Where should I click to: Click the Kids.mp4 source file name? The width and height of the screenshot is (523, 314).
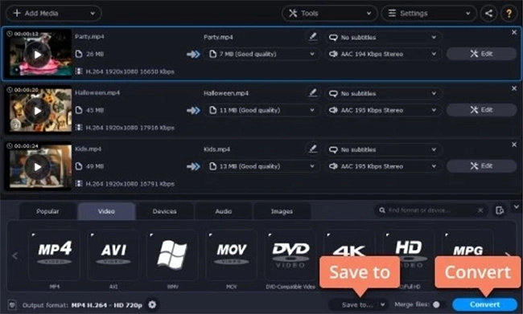(x=88, y=149)
